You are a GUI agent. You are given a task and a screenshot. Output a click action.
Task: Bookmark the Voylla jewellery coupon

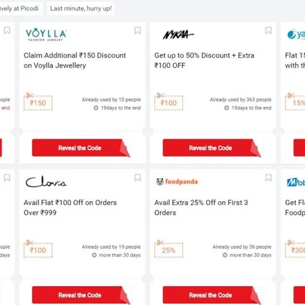pos(138,30)
